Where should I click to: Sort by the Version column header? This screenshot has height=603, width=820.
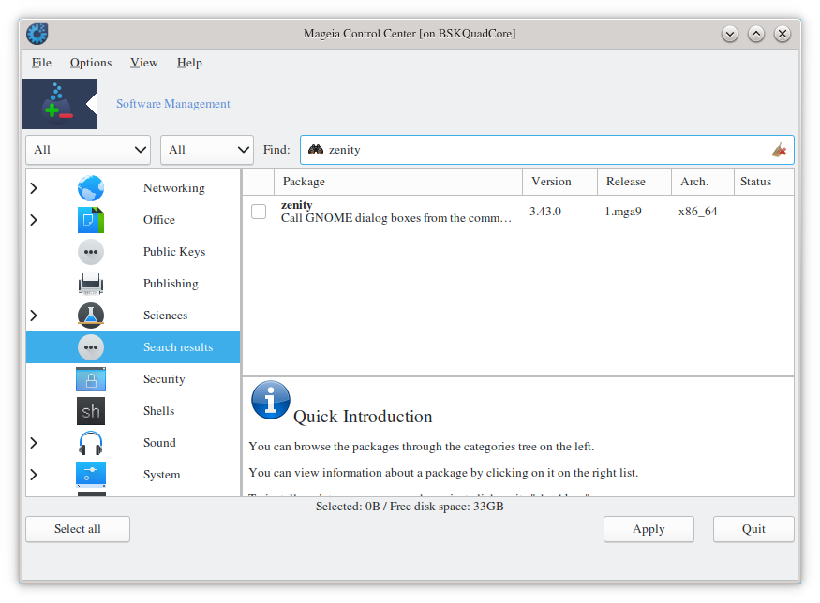559,182
